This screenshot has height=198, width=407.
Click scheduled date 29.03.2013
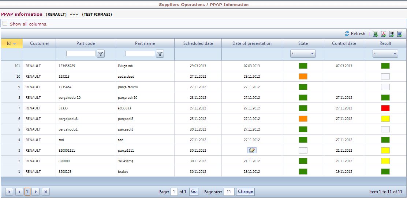[x=198, y=66]
